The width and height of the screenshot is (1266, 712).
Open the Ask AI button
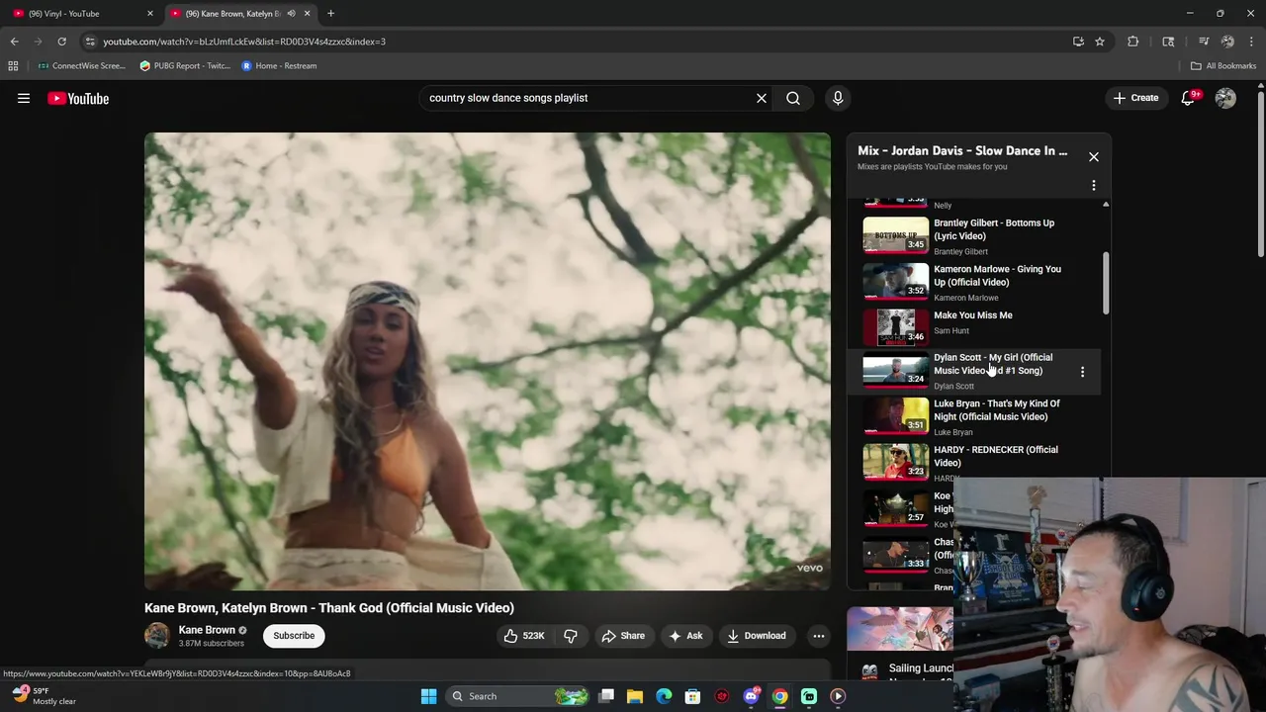(685, 636)
